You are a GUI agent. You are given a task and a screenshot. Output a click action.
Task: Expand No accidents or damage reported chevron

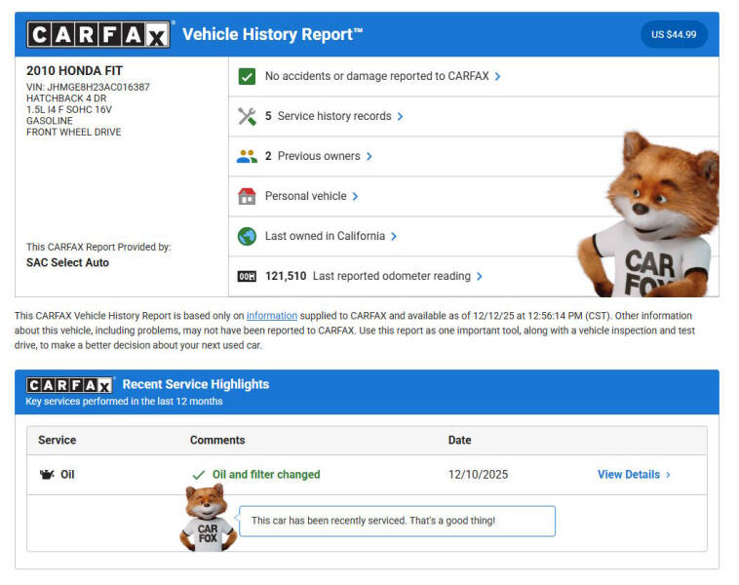click(x=498, y=76)
